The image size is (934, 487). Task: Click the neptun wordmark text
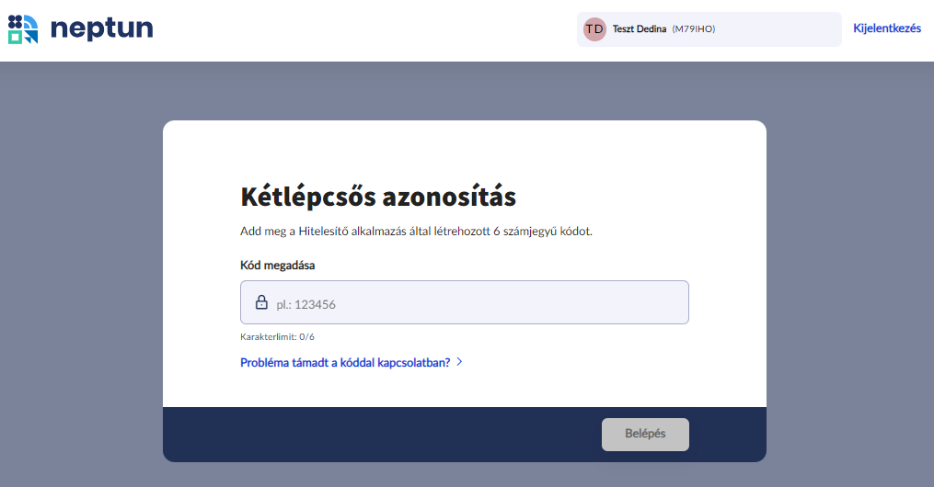click(x=101, y=28)
